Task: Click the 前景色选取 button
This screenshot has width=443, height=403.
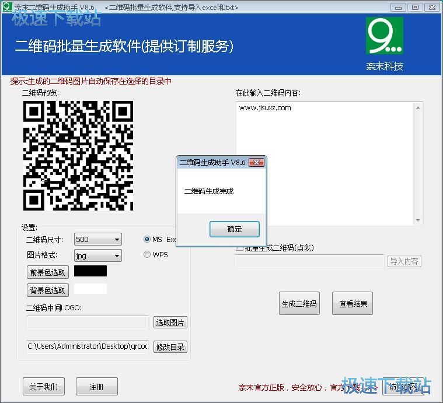Action: [x=48, y=272]
